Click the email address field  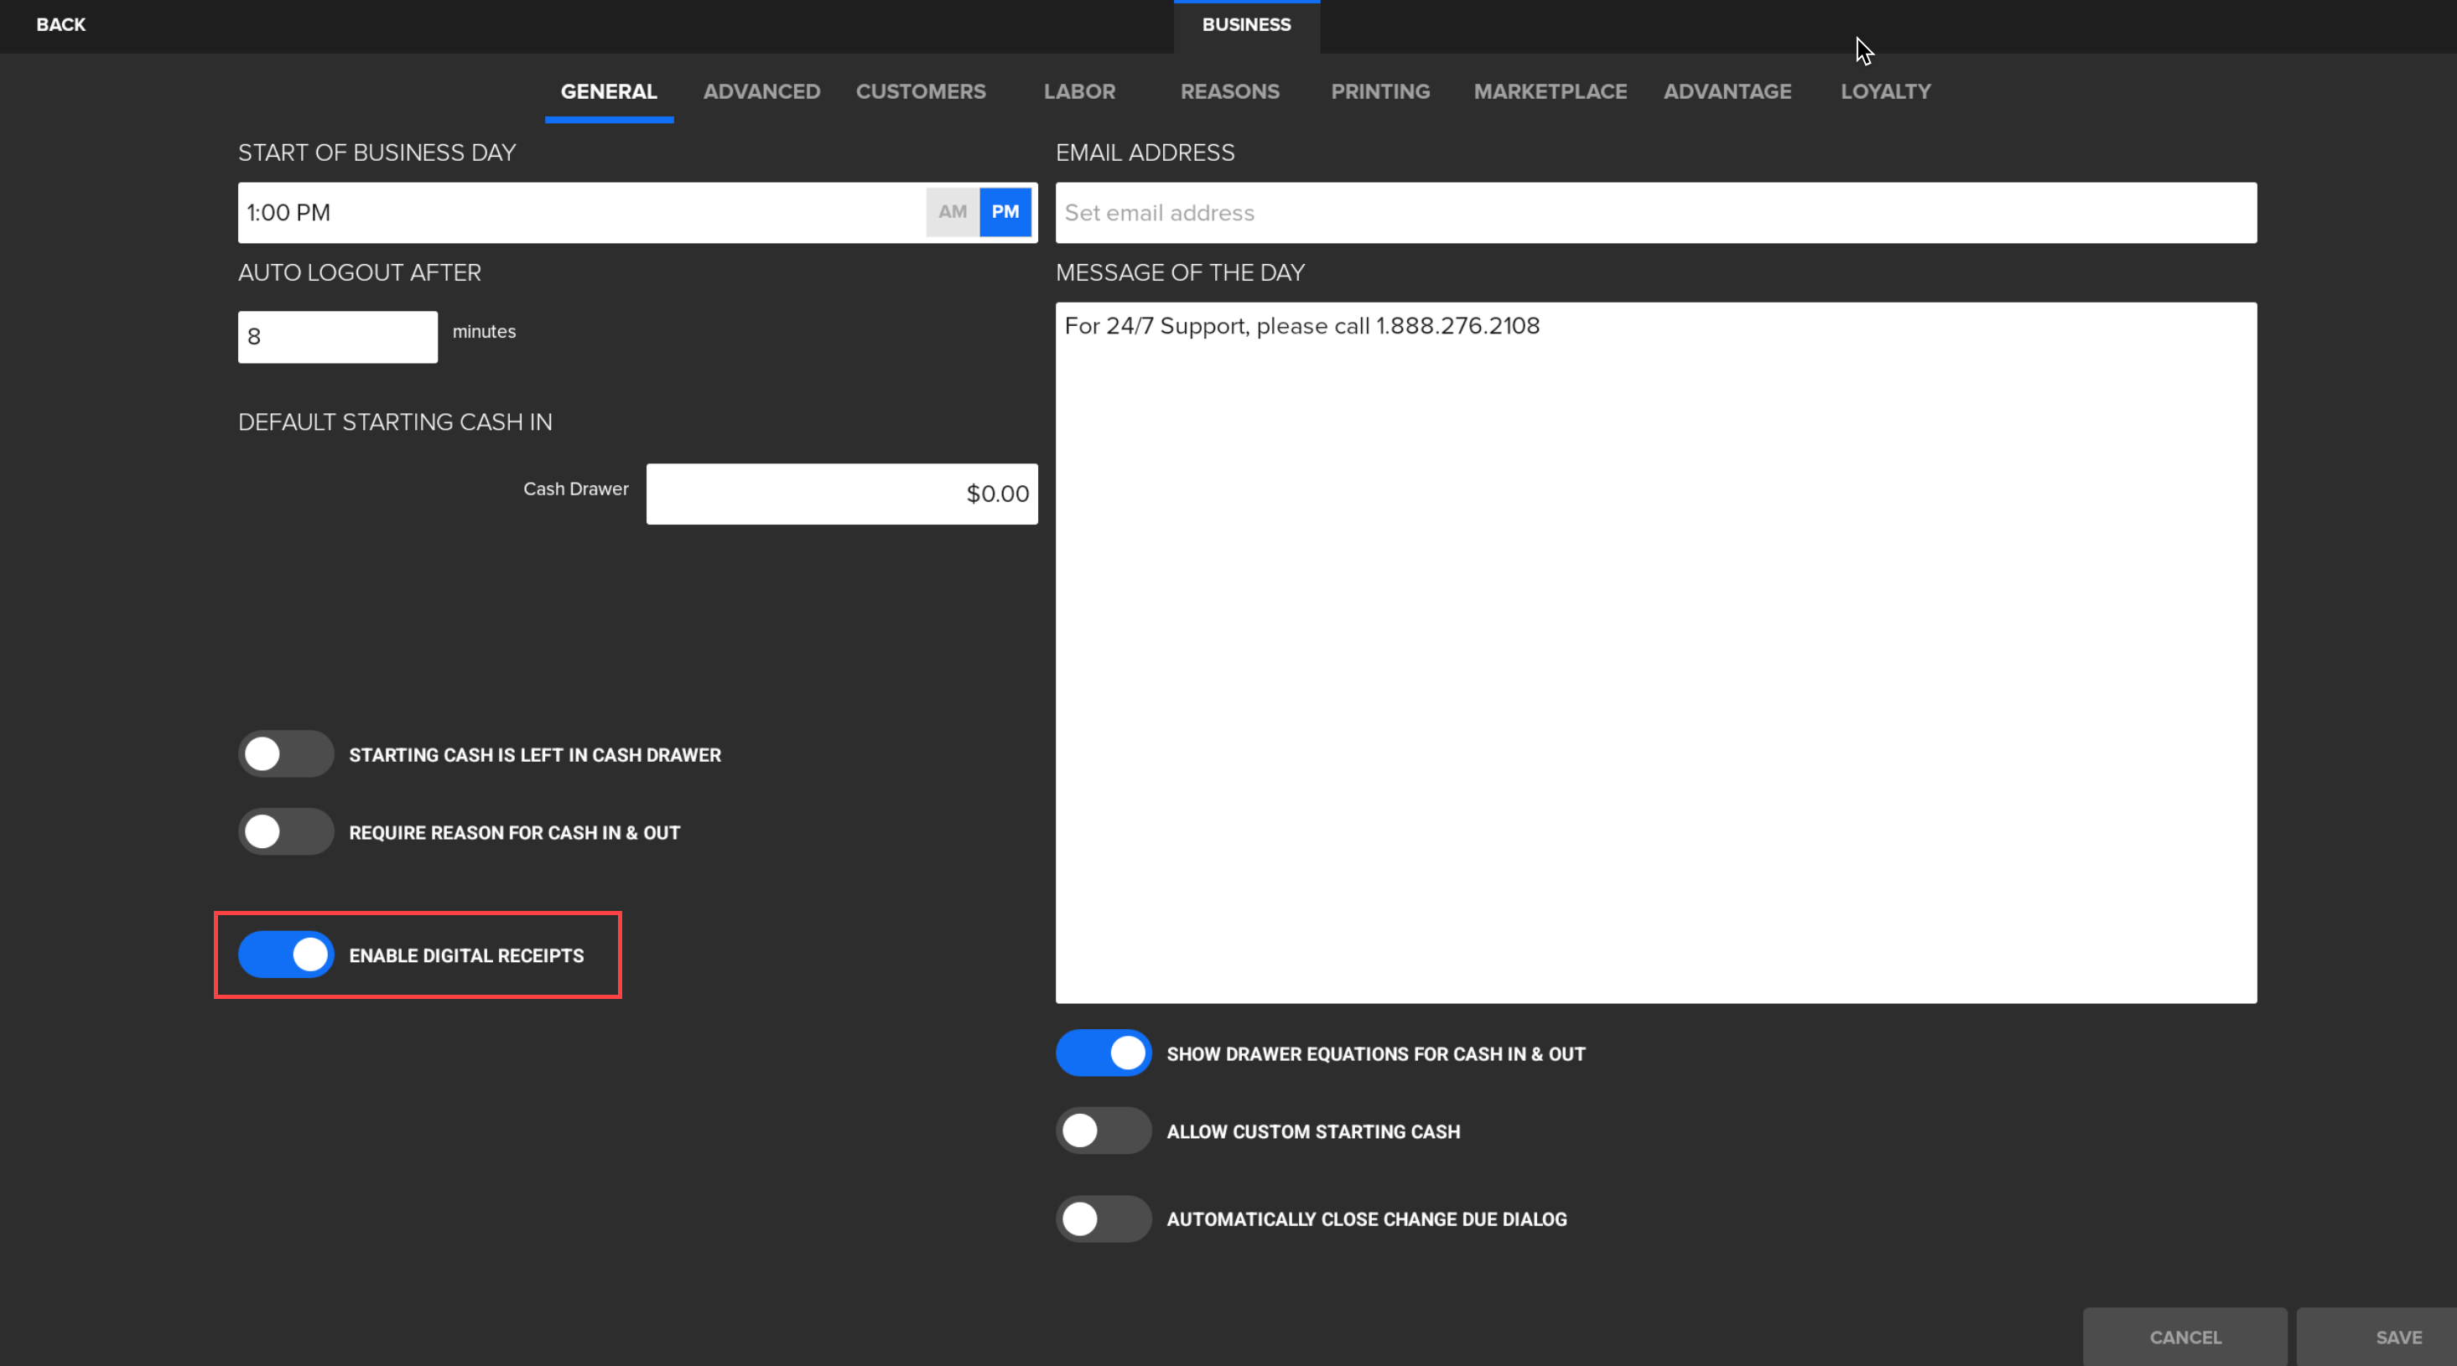click(x=1654, y=213)
